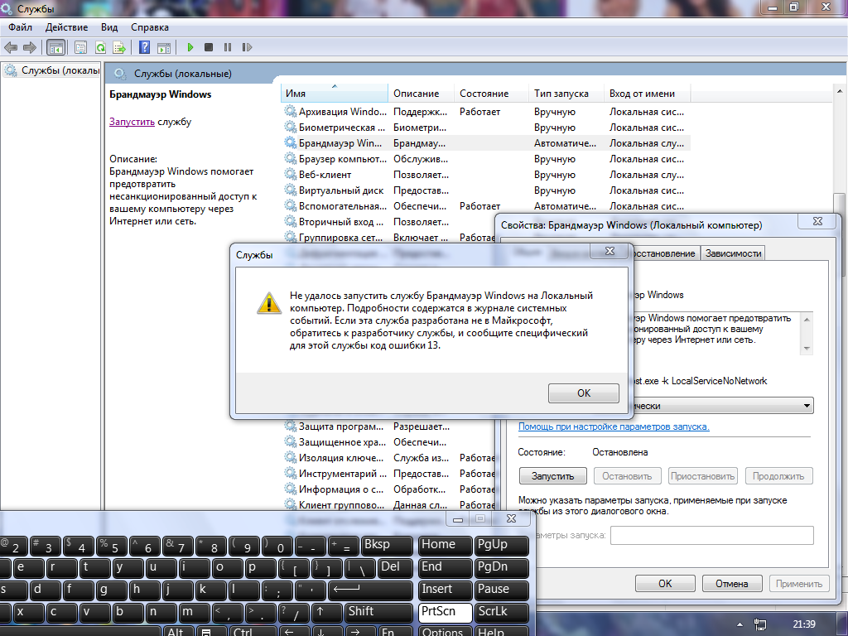Screen dimensions: 848x636
Task: Toggle ScrLk key on on-screen keyboard
Action: pos(501,612)
